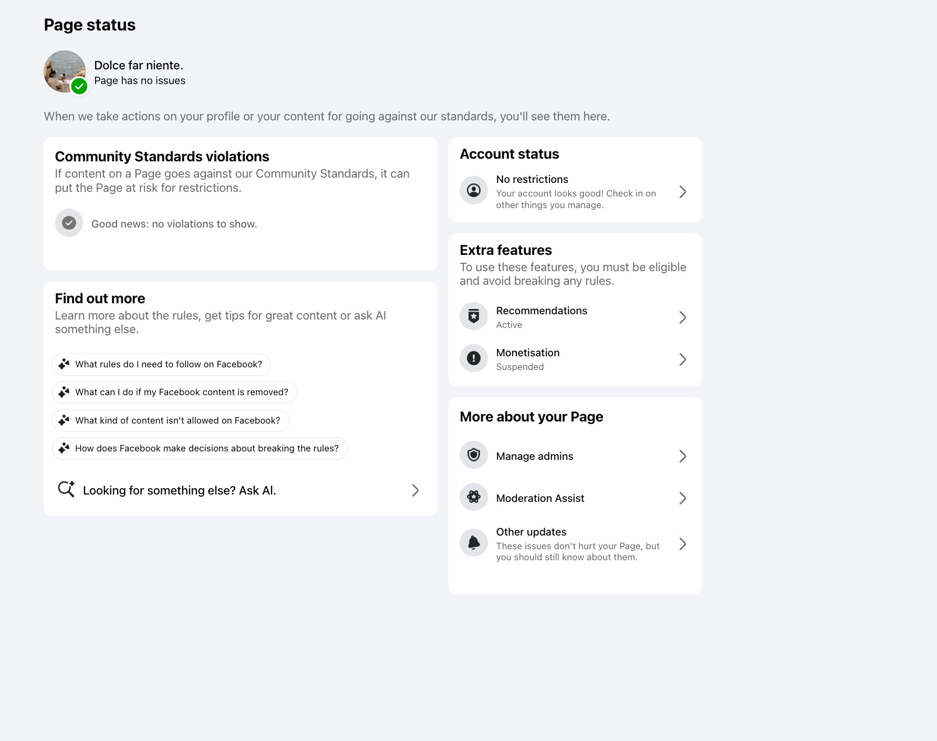The image size is (937, 741).
Task: Open Monetisation details via its chevron
Action: pos(682,359)
